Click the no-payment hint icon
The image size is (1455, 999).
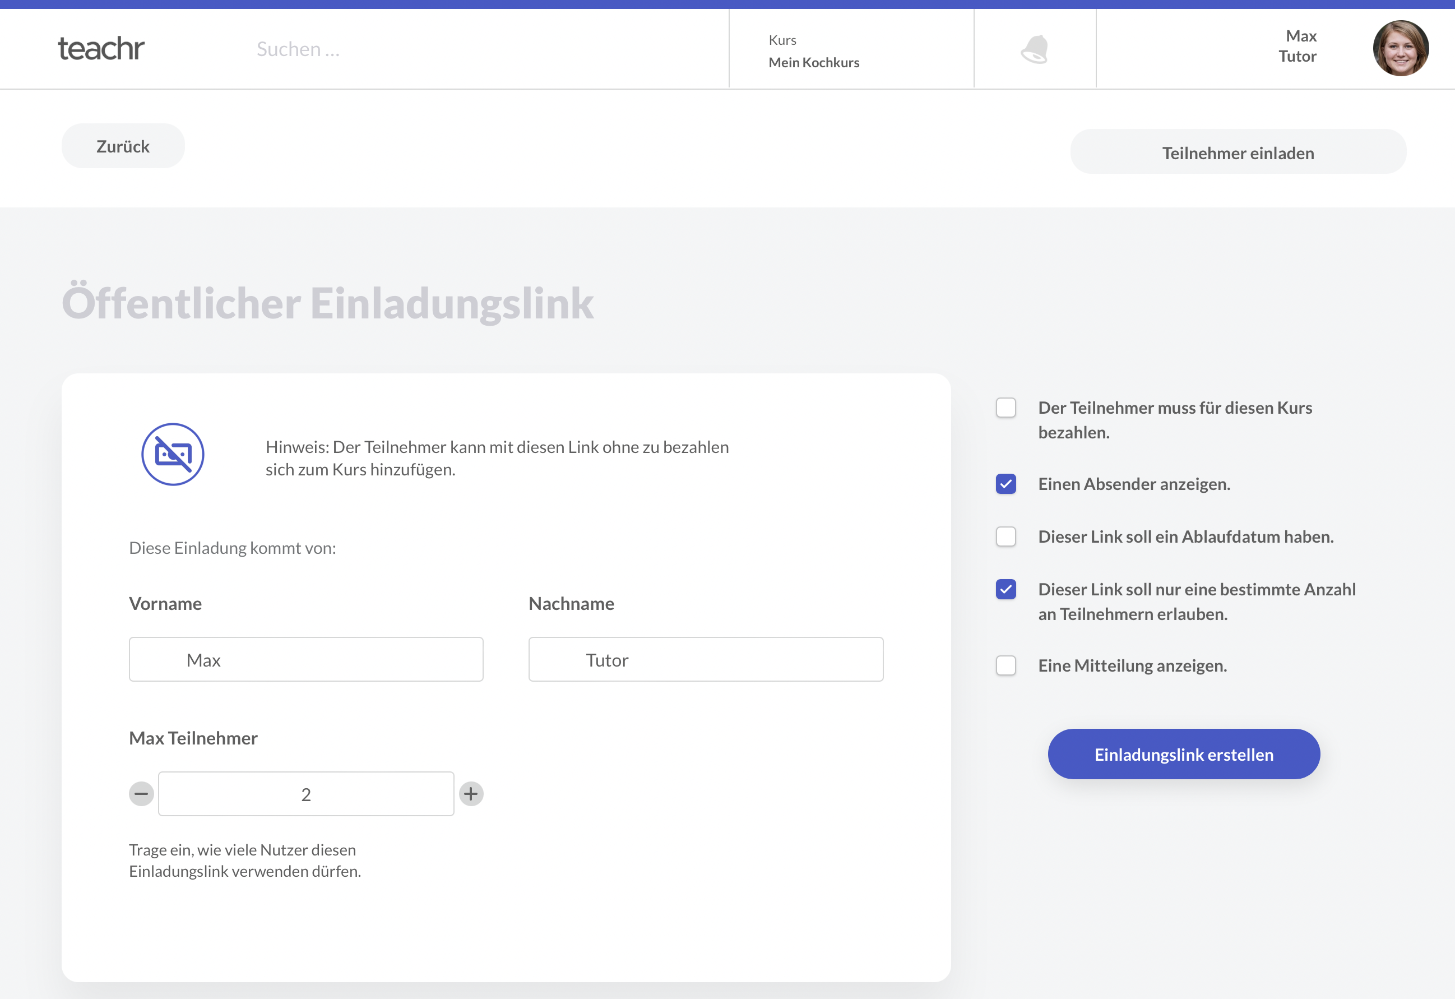tap(173, 454)
